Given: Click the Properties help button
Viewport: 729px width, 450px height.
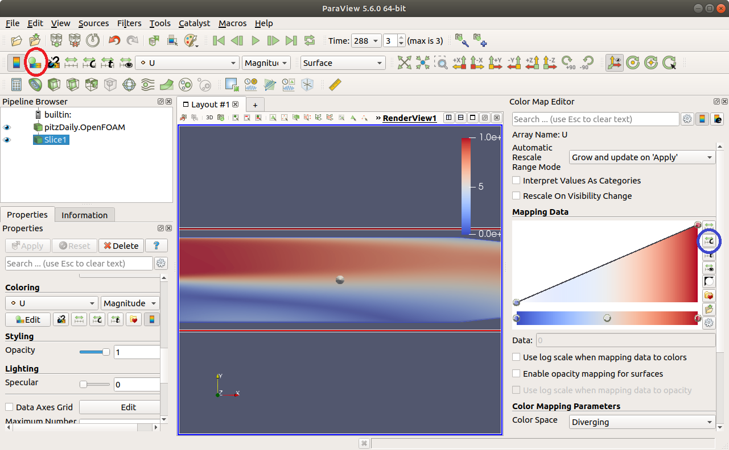Looking at the screenshot, I should 156,246.
